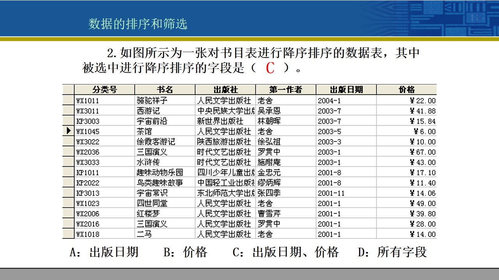Select book title 四世同堂

(152, 203)
